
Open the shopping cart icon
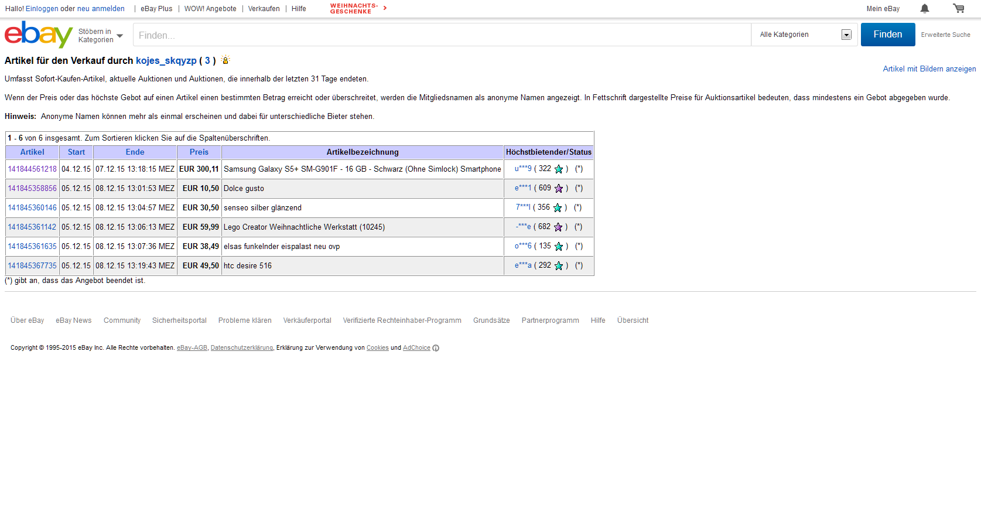[x=959, y=8]
